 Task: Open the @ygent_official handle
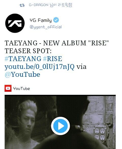[x=46, y=27]
